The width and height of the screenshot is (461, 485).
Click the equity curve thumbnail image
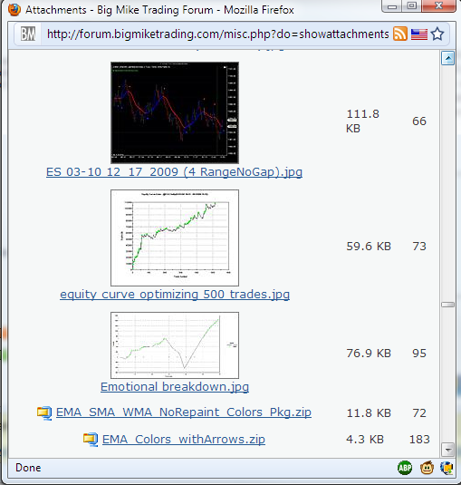[175, 238]
